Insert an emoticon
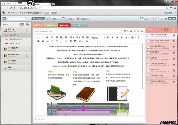 point(48,41)
